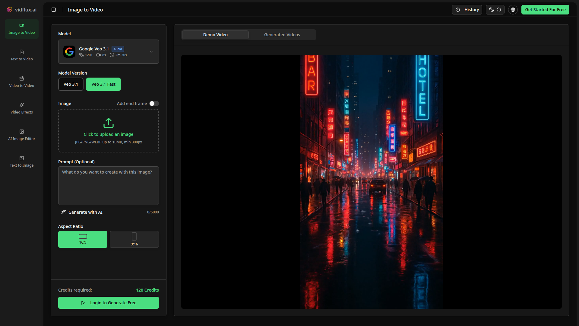Open the Text to Video sidebar icon
This screenshot has width=579, height=326.
[x=21, y=52]
